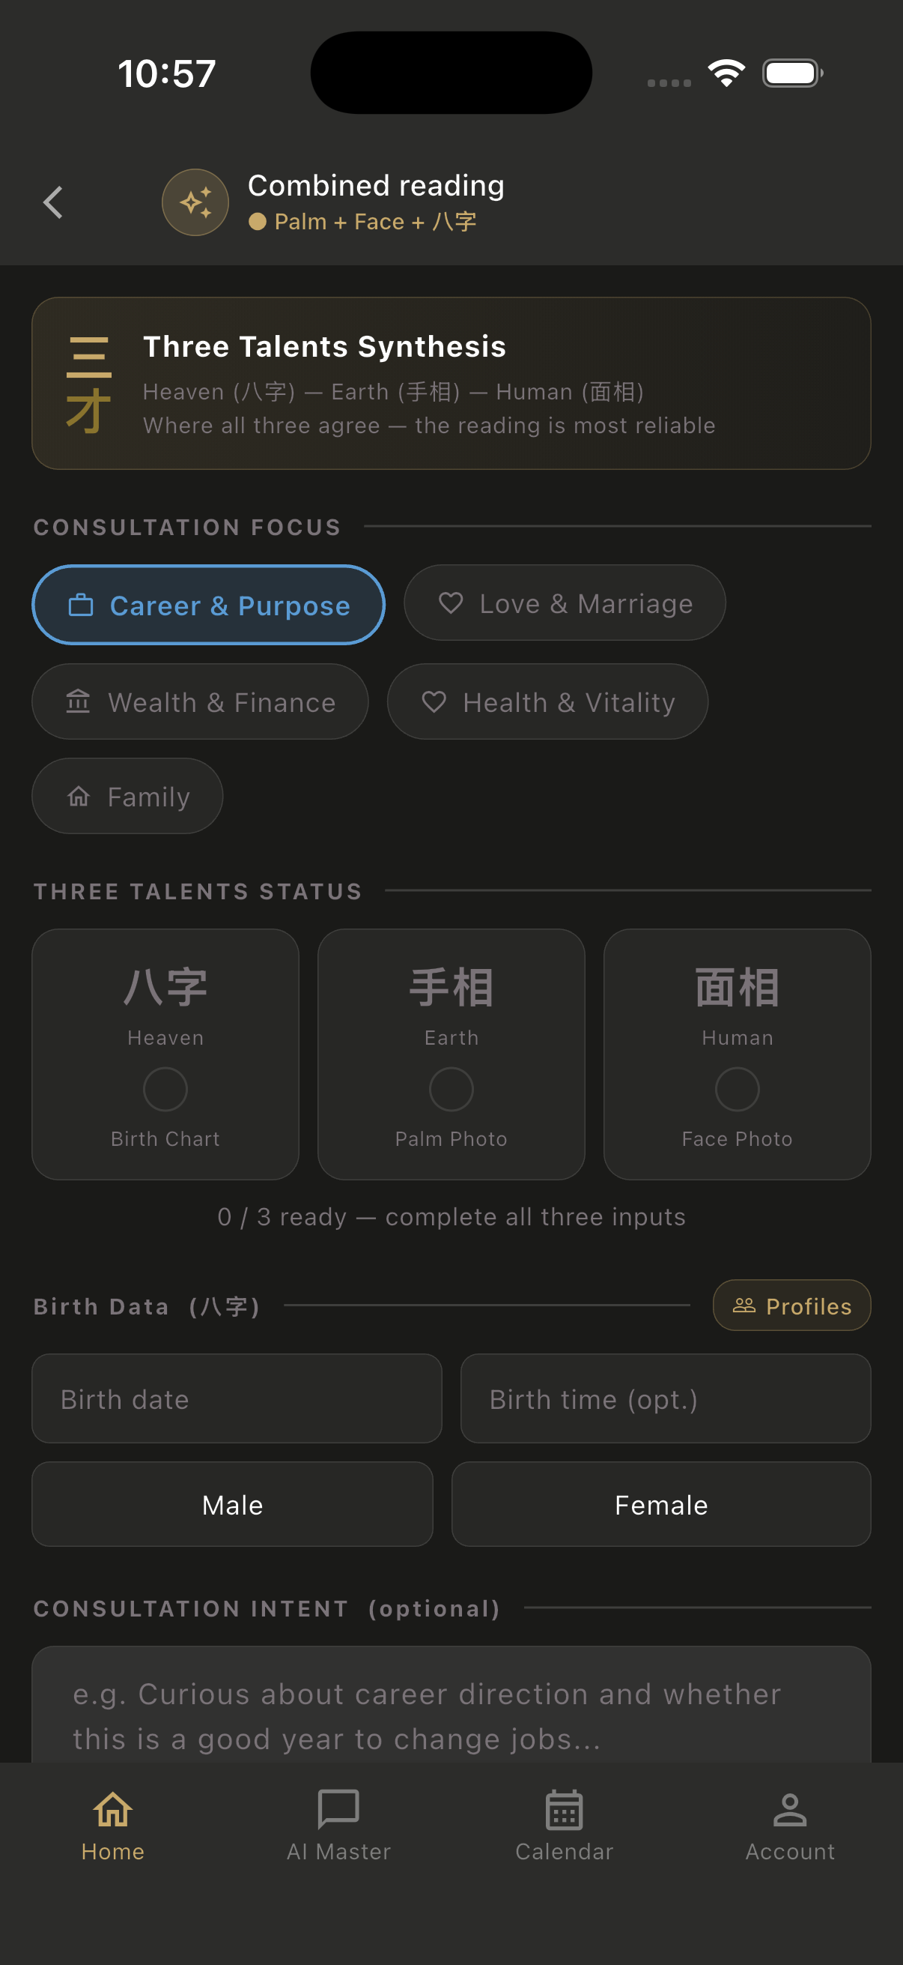Select Career & Purpose focus chip

click(x=208, y=605)
